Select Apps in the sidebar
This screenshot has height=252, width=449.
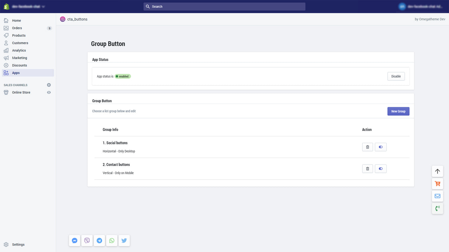point(16,72)
